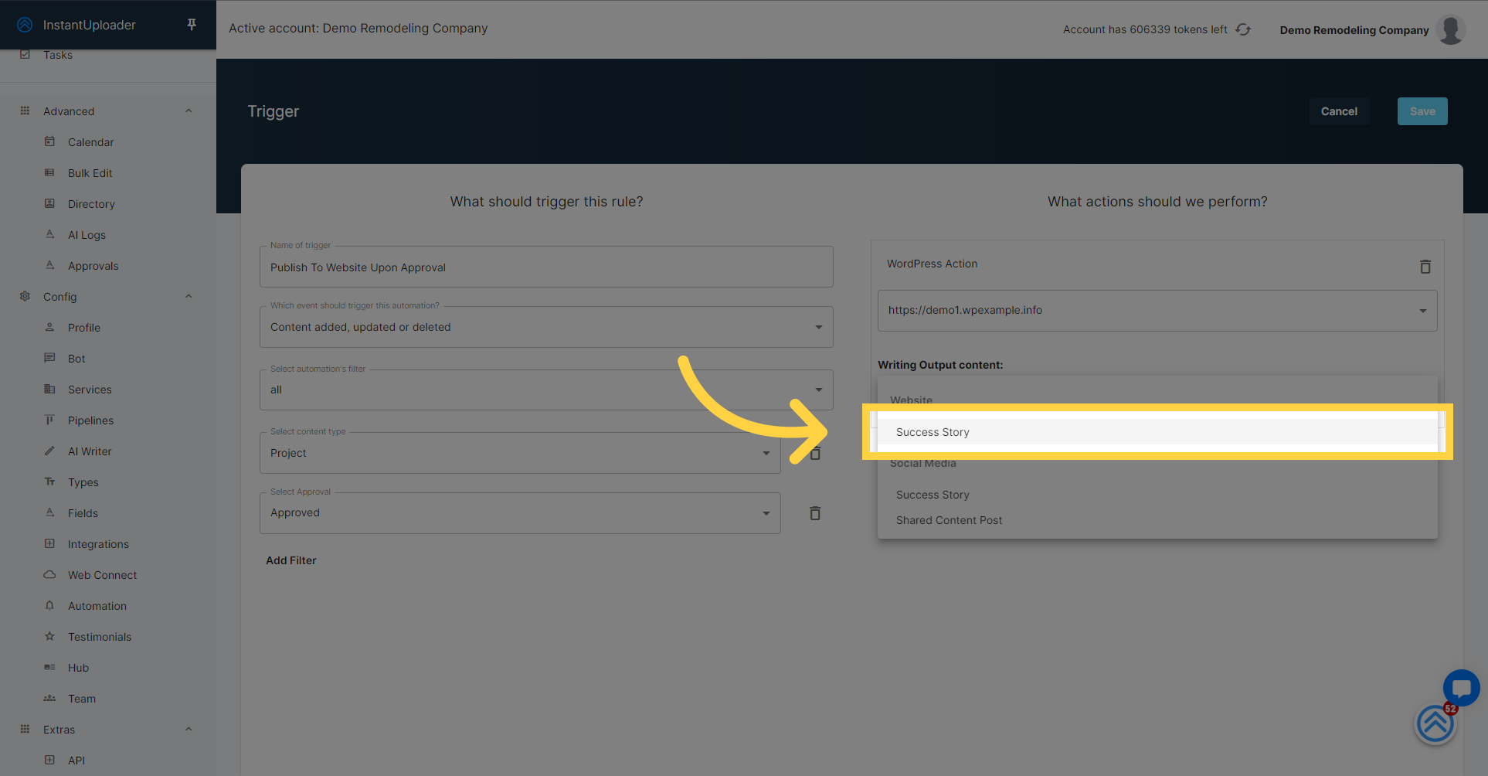Click the Types sidebar icon
This screenshot has height=776, width=1488.
[x=49, y=482]
